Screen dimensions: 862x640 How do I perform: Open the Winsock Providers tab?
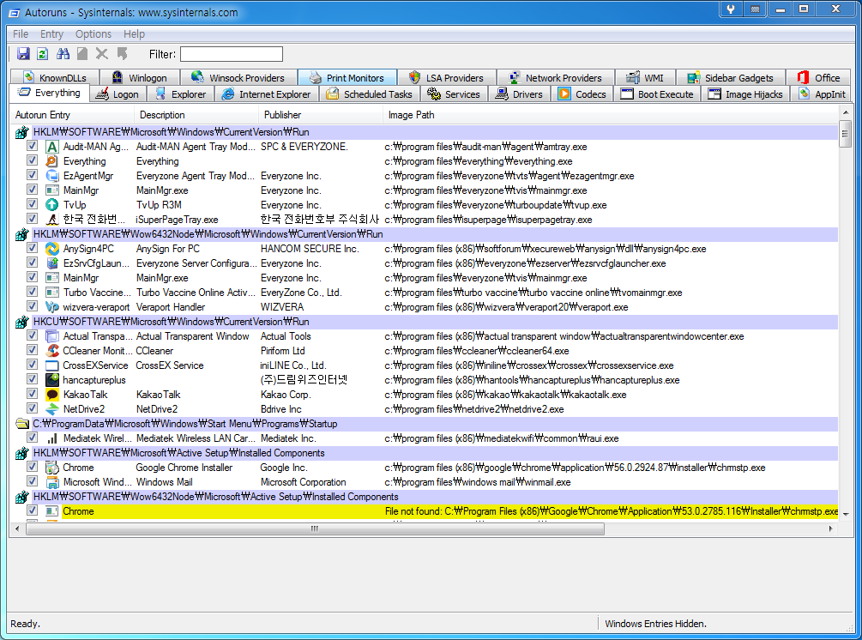(238, 77)
